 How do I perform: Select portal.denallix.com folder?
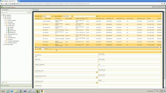13,34
